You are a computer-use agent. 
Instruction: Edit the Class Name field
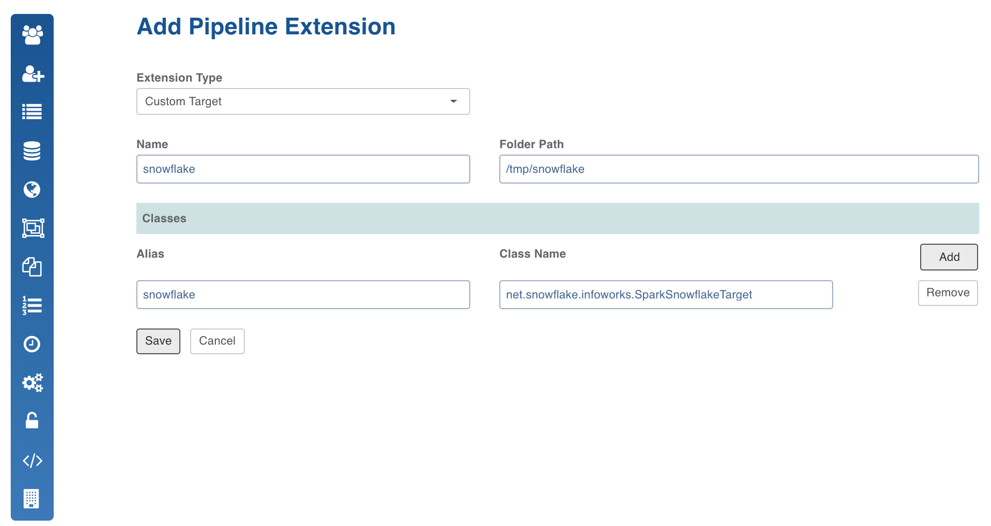point(666,295)
